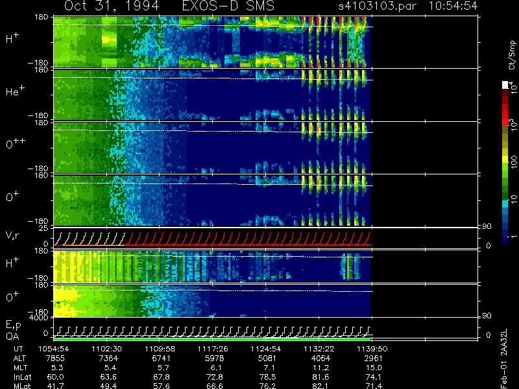Viewport: 519px width, 389px height.
Task: Click InLat value '67.8'
Action: (161, 377)
